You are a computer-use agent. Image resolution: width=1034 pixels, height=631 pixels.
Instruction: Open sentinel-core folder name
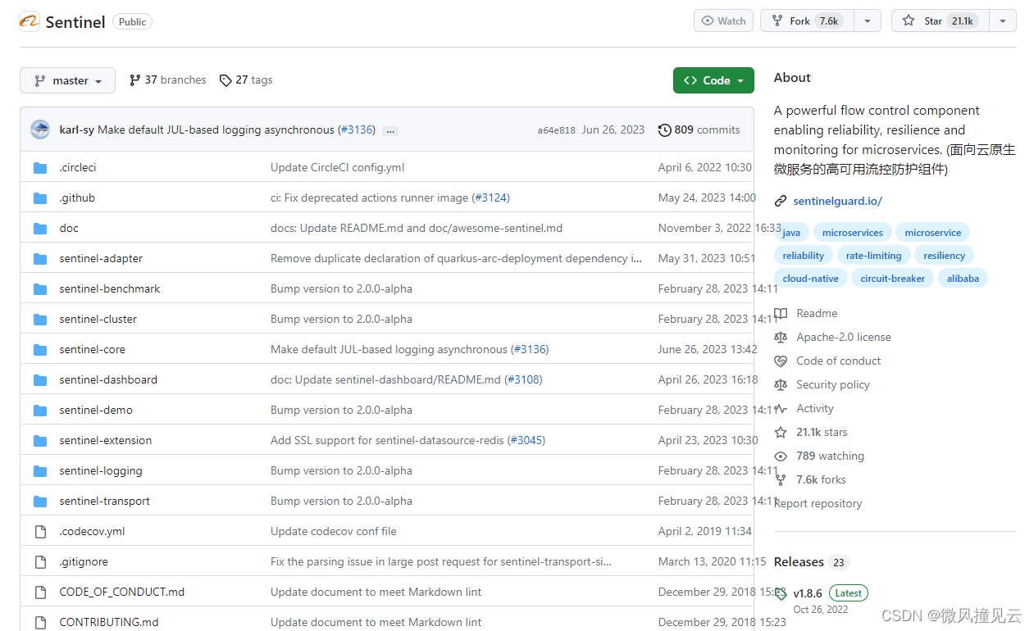click(93, 350)
